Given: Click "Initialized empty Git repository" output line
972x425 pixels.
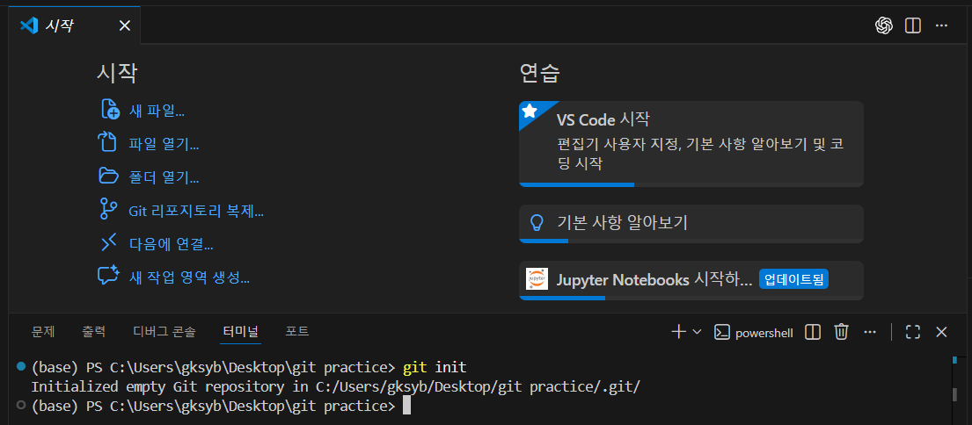Looking at the screenshot, I should [x=335, y=387].
